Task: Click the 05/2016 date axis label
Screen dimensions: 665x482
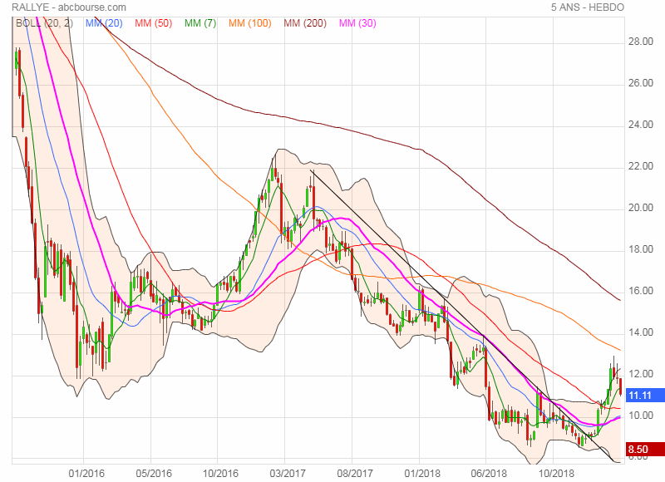Action: (154, 473)
